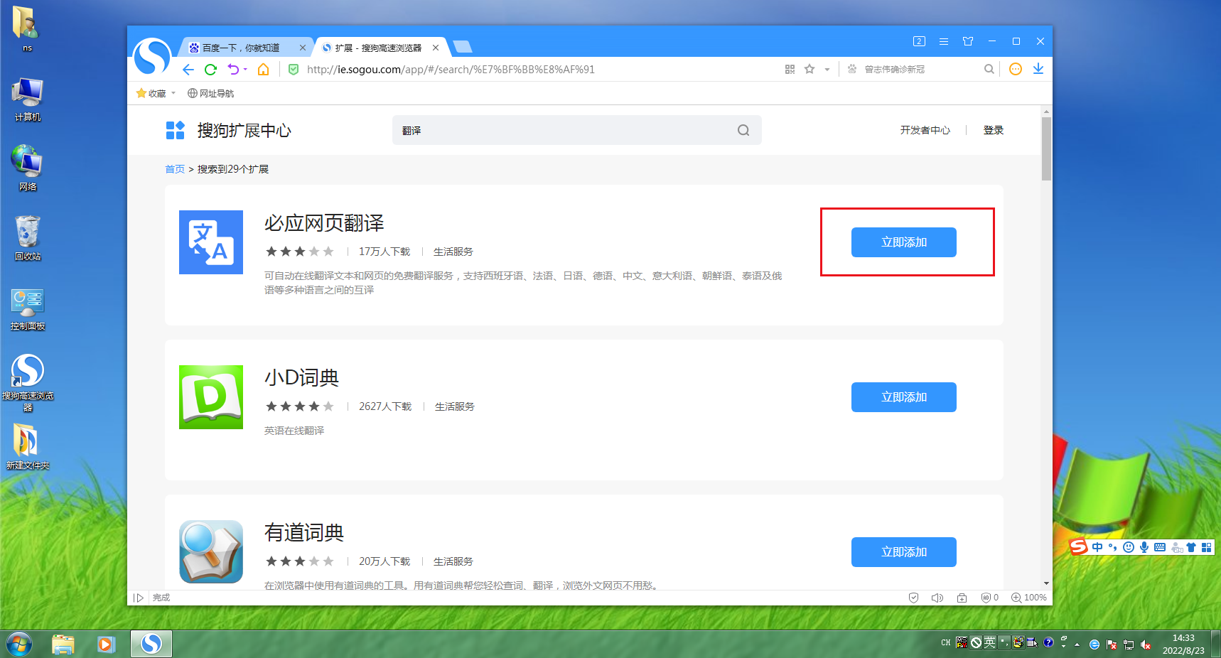Open the Windows Start button
The height and width of the screenshot is (658, 1221).
tap(19, 644)
